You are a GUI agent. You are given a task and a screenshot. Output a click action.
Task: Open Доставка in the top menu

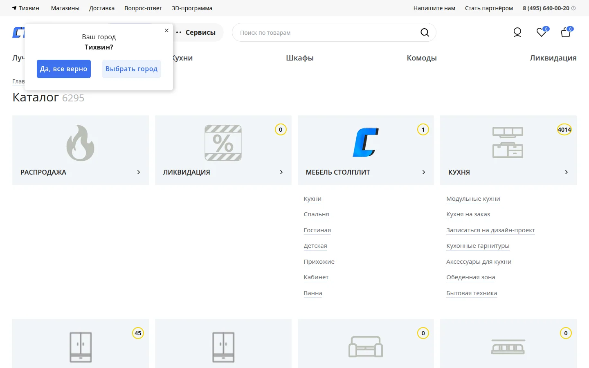[x=102, y=8]
